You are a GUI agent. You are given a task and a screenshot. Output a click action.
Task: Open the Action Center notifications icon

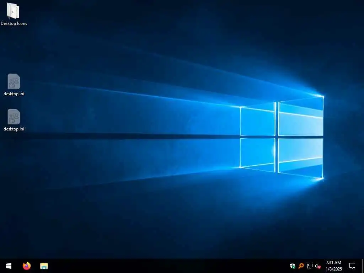(x=352, y=266)
